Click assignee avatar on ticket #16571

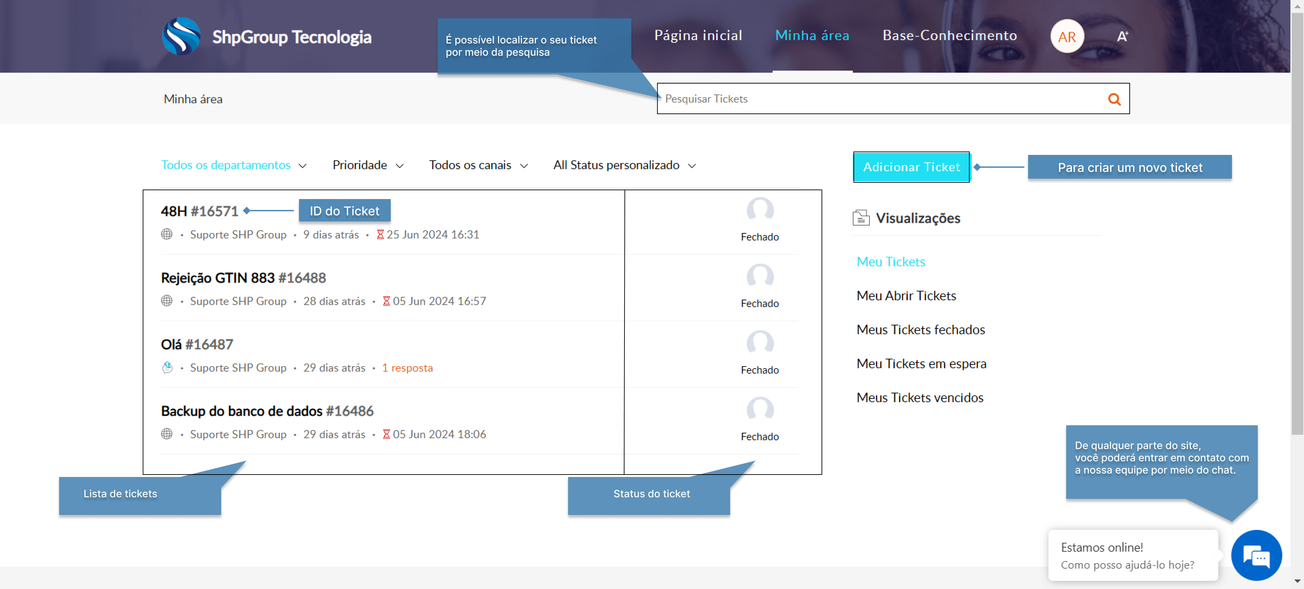tap(760, 209)
